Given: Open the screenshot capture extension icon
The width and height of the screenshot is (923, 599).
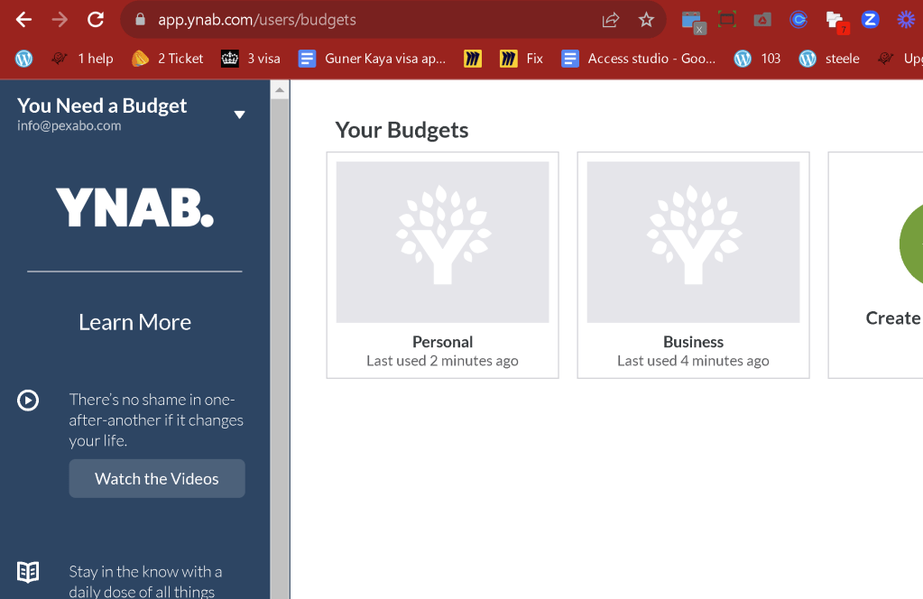Looking at the screenshot, I should pyautogui.click(x=727, y=20).
